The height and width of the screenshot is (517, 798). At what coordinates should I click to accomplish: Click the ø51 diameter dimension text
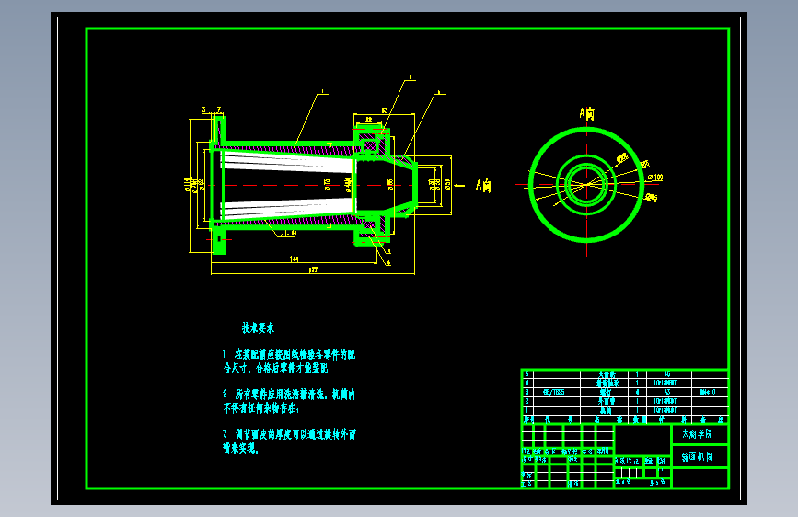coord(447,184)
